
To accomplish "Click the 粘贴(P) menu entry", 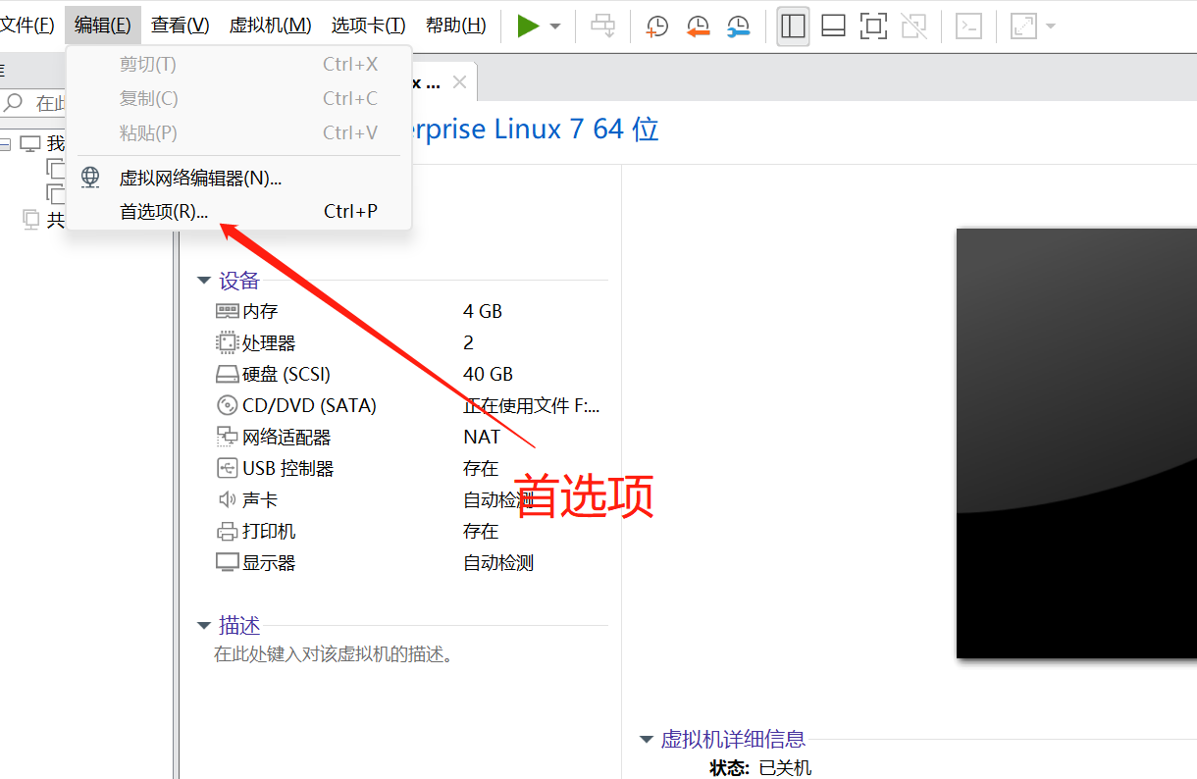I will tap(238, 132).
